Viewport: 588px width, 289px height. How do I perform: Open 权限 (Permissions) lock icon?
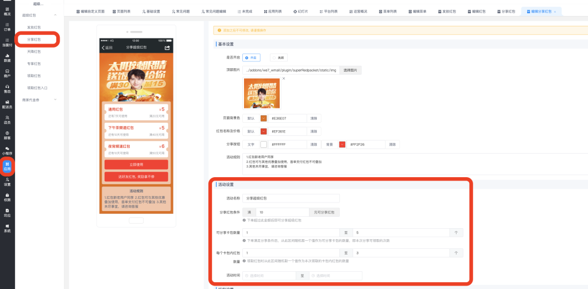(7, 197)
